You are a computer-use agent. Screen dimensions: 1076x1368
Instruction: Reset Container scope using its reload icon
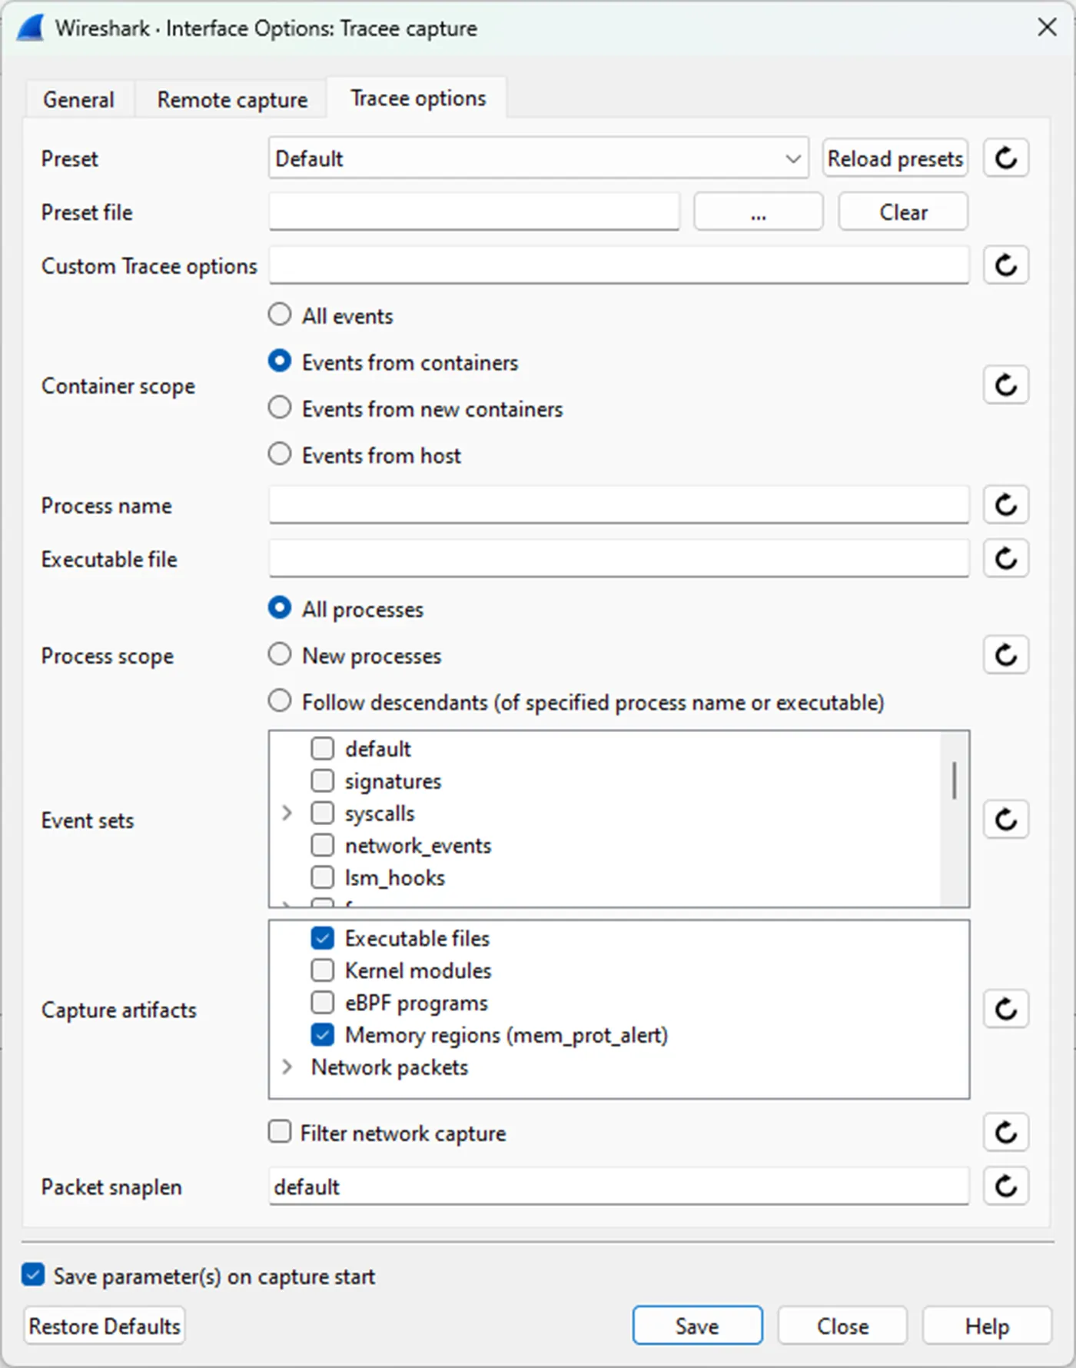pyautogui.click(x=1006, y=384)
